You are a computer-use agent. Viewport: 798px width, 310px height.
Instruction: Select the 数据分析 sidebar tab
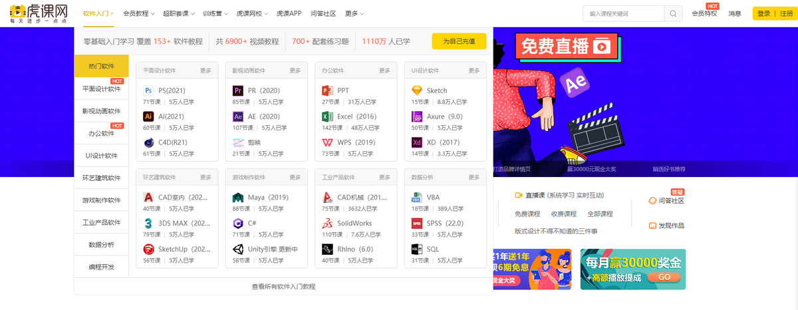(102, 245)
